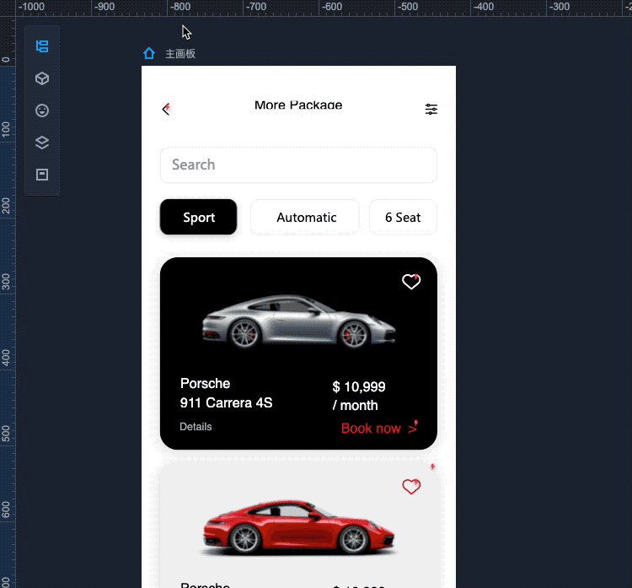Image resolution: width=632 pixels, height=588 pixels.
Task: Open the filter sliders icon in header
Action: [431, 109]
